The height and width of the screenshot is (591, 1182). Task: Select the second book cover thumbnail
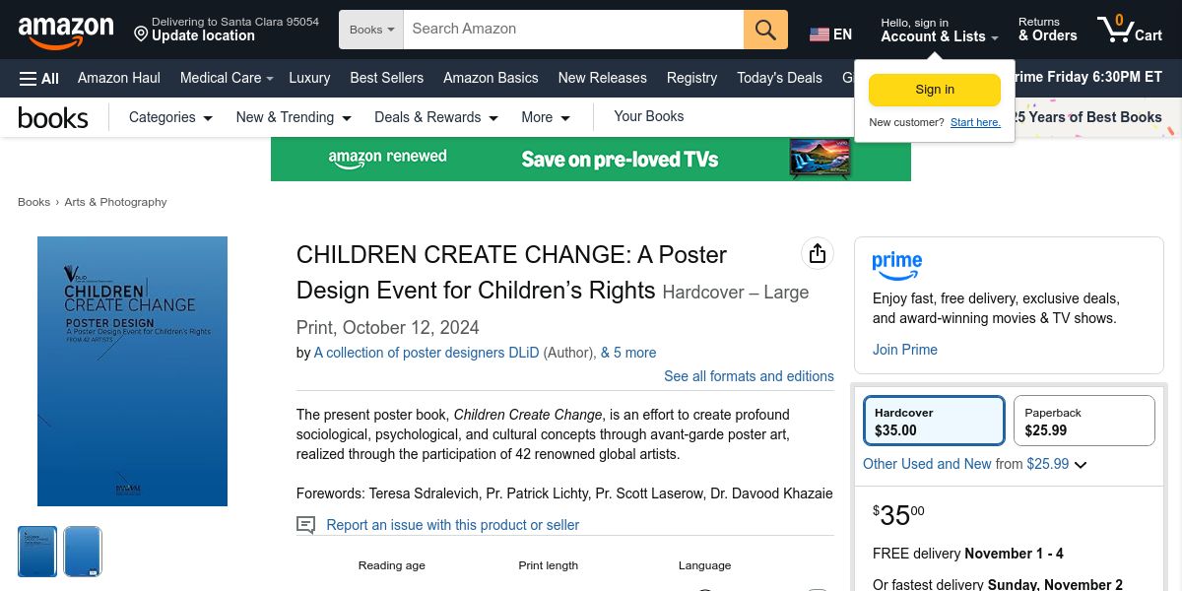(x=83, y=552)
